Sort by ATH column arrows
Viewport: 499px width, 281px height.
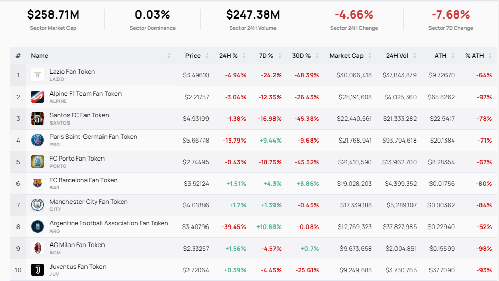[x=453, y=56]
